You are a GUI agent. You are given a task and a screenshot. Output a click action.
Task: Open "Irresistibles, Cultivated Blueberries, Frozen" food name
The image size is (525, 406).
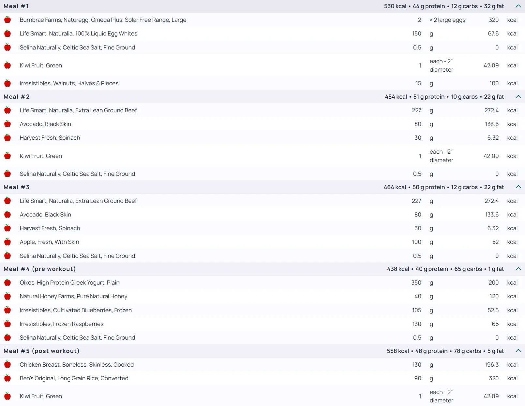76,310
